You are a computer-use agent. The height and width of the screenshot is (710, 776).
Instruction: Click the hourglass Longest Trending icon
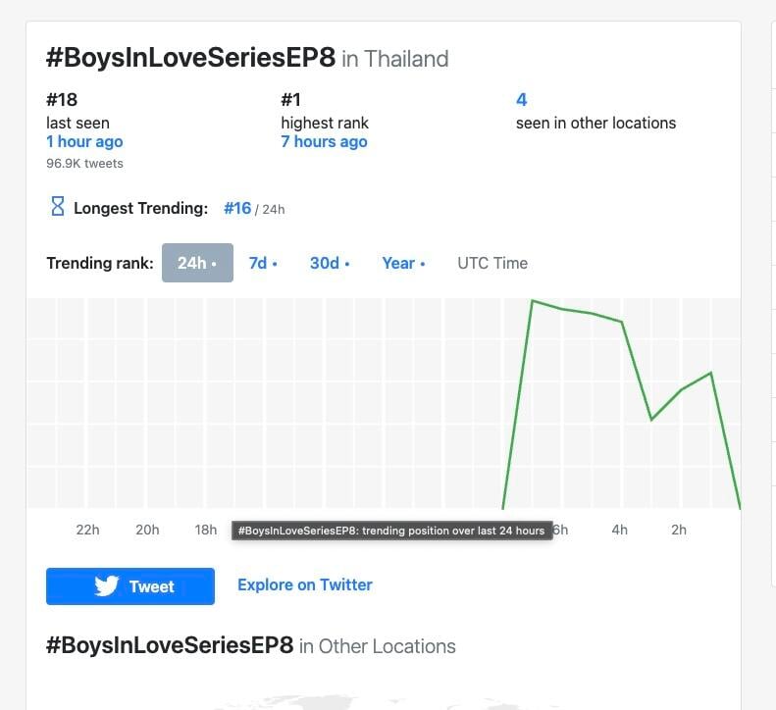[57, 207]
